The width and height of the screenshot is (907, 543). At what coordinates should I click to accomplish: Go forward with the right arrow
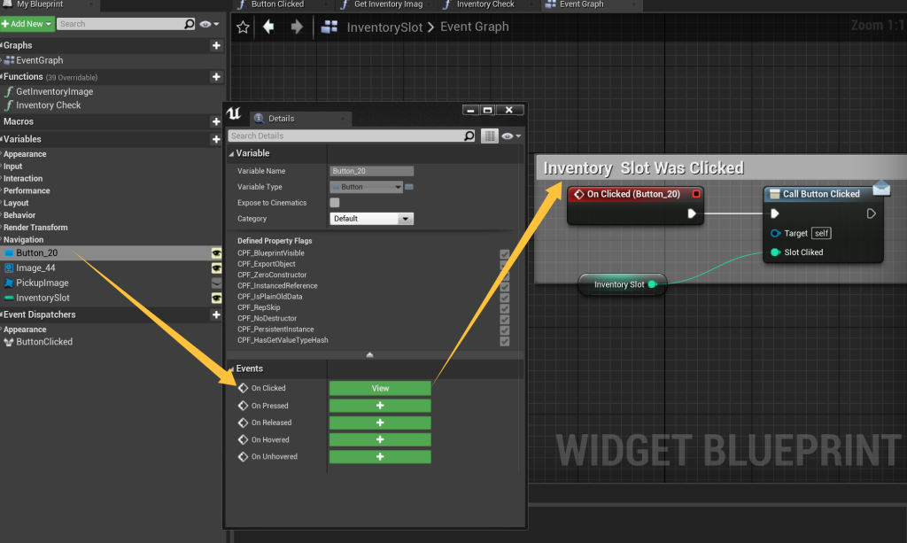(297, 27)
